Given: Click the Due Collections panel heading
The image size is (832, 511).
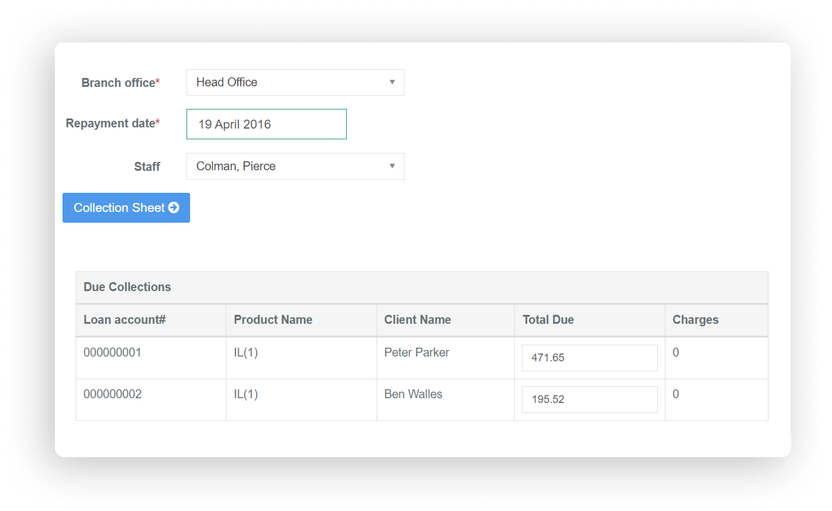Looking at the screenshot, I should click(127, 287).
